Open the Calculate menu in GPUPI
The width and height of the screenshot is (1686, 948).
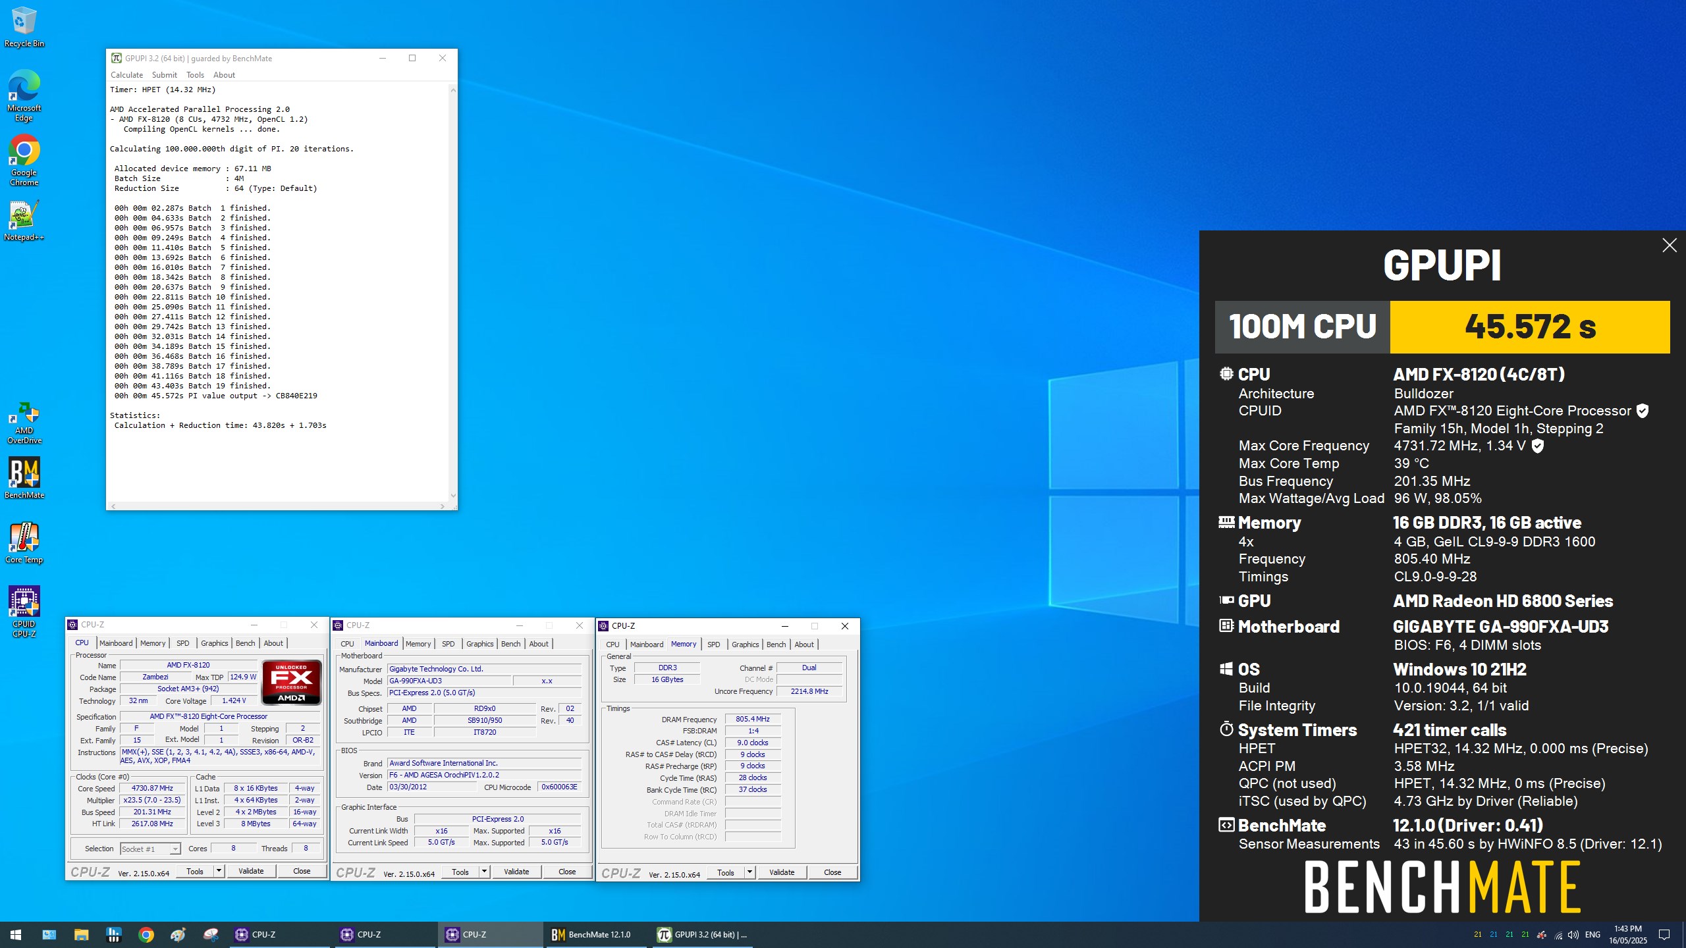(126, 75)
